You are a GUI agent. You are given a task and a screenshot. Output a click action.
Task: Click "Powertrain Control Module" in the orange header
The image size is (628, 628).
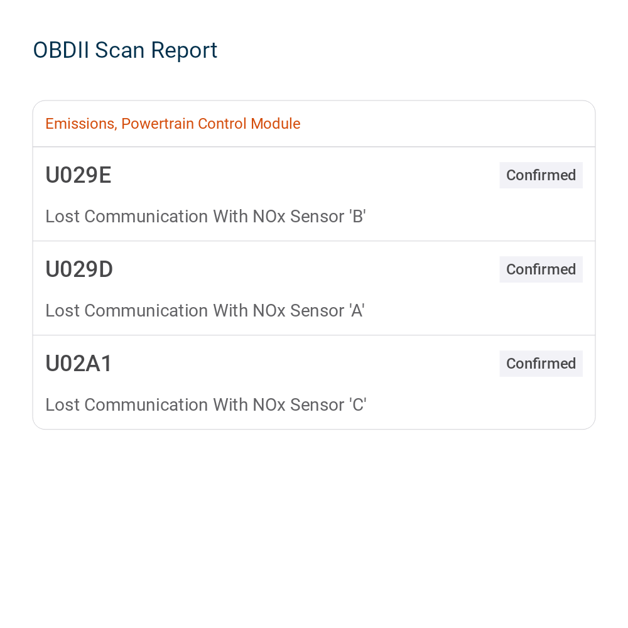coord(210,124)
